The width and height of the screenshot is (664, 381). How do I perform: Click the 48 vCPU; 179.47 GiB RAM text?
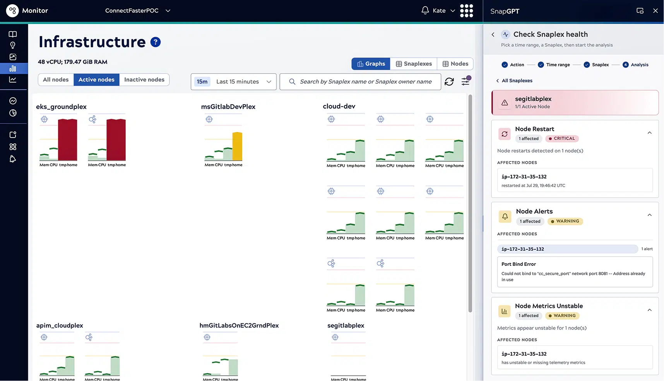pos(73,62)
